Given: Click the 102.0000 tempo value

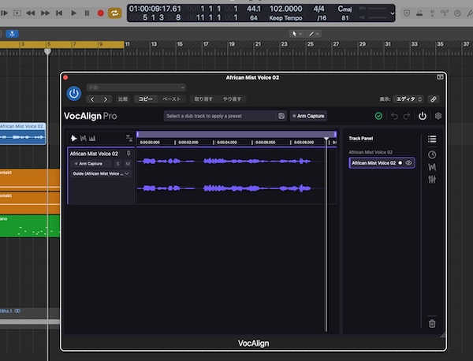Looking at the screenshot, I should click(285, 9).
